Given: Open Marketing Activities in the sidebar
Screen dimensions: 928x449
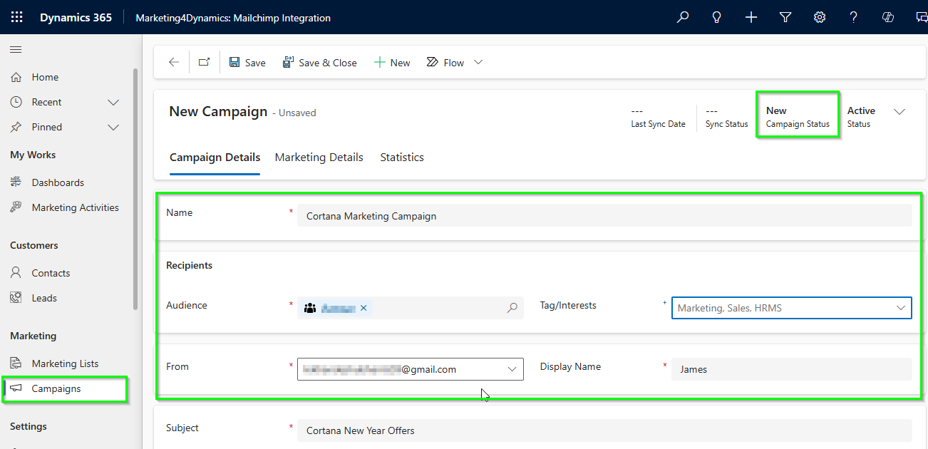Looking at the screenshot, I should (75, 207).
